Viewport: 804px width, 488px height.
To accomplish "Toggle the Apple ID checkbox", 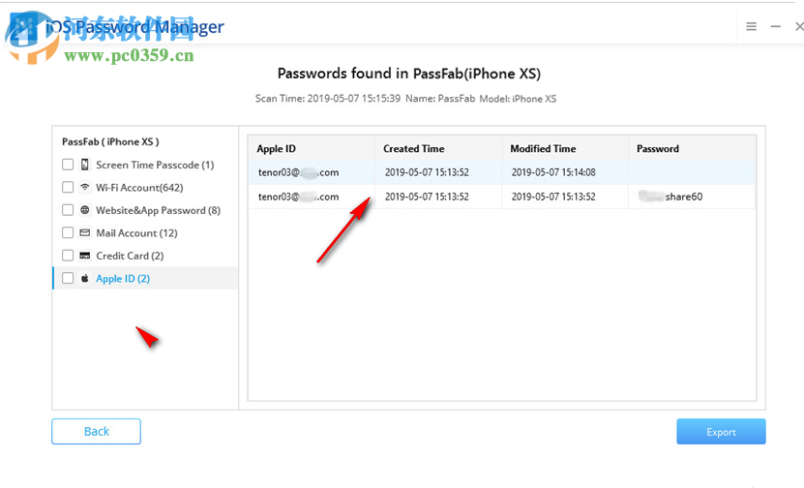I will pyautogui.click(x=68, y=278).
